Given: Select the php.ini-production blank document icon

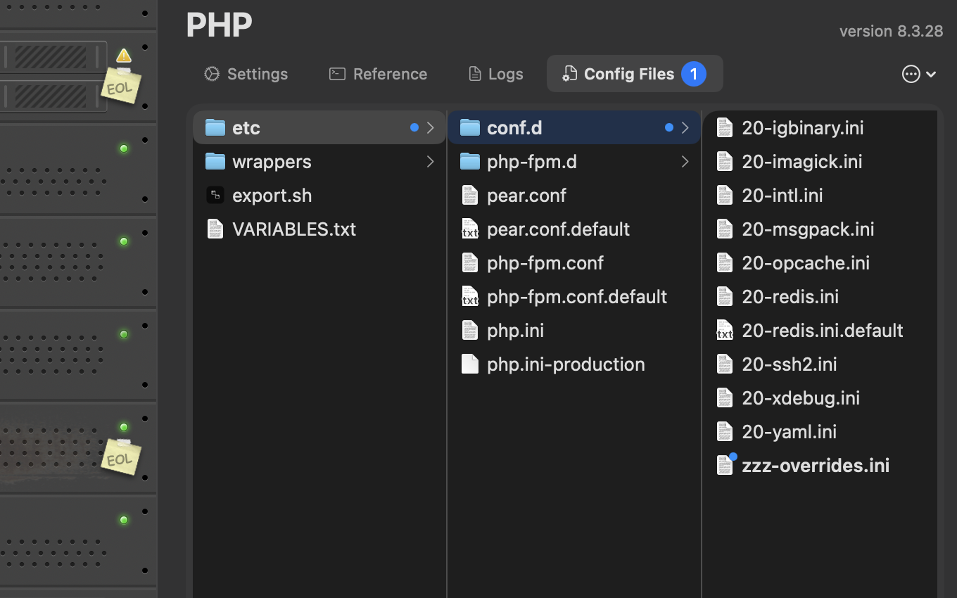Looking at the screenshot, I should 470,364.
